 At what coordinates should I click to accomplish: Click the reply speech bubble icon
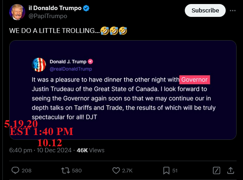[x=15, y=170]
